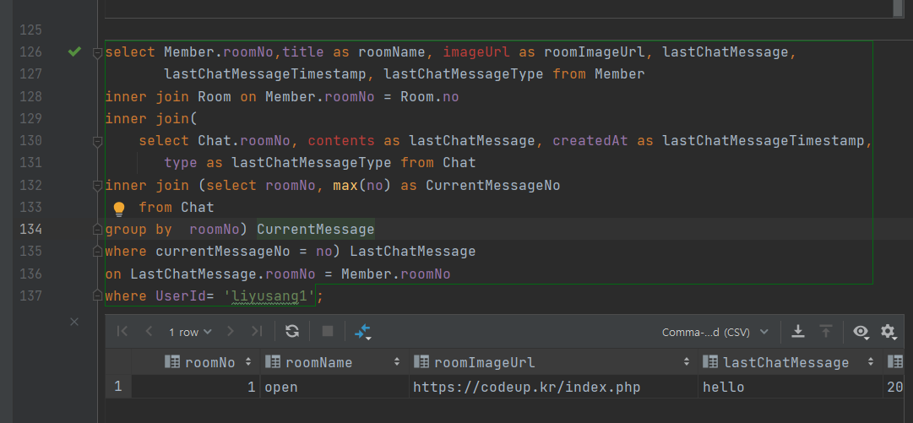Open the 'Comma-...d (CSV)' format dropdown
This screenshot has width=913, height=423.
tap(715, 332)
